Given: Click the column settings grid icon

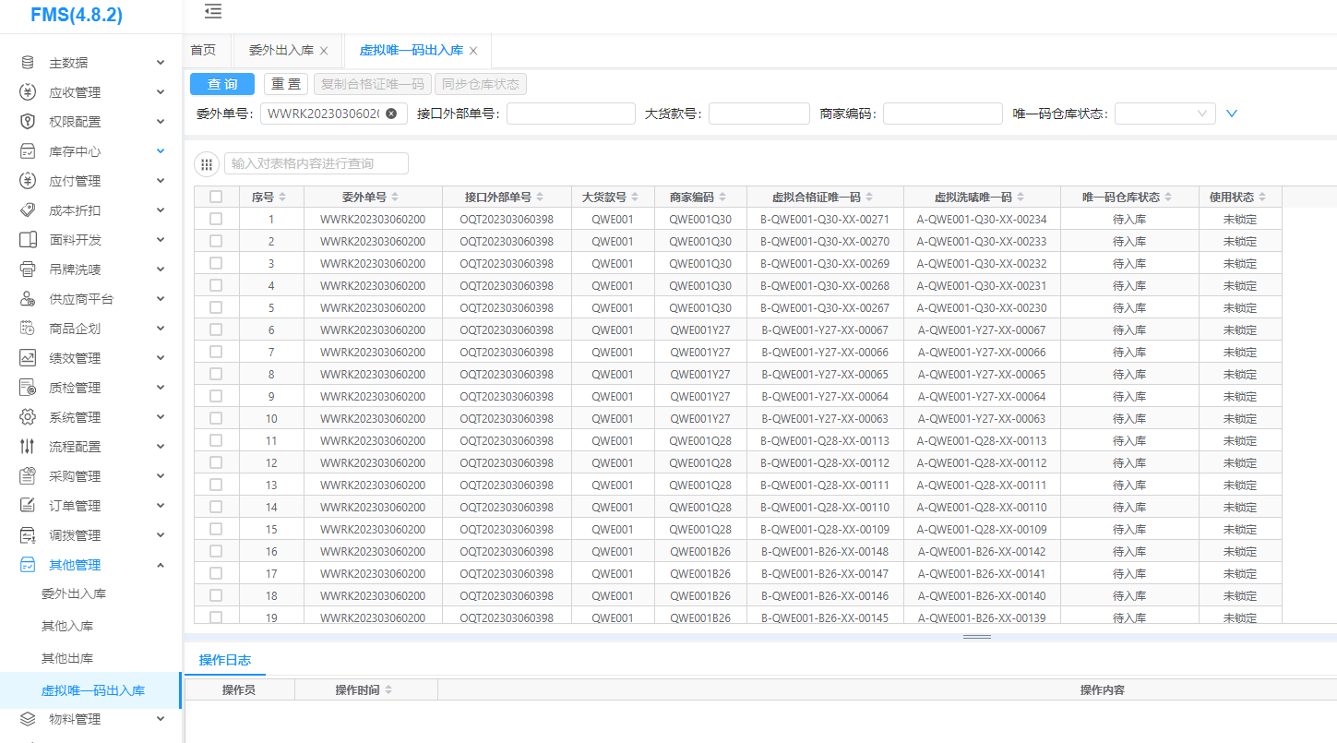Looking at the screenshot, I should tap(207, 164).
